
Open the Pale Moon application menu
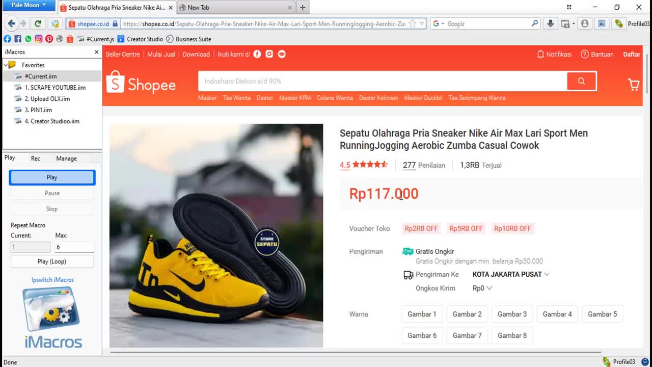pyautogui.click(x=28, y=5)
